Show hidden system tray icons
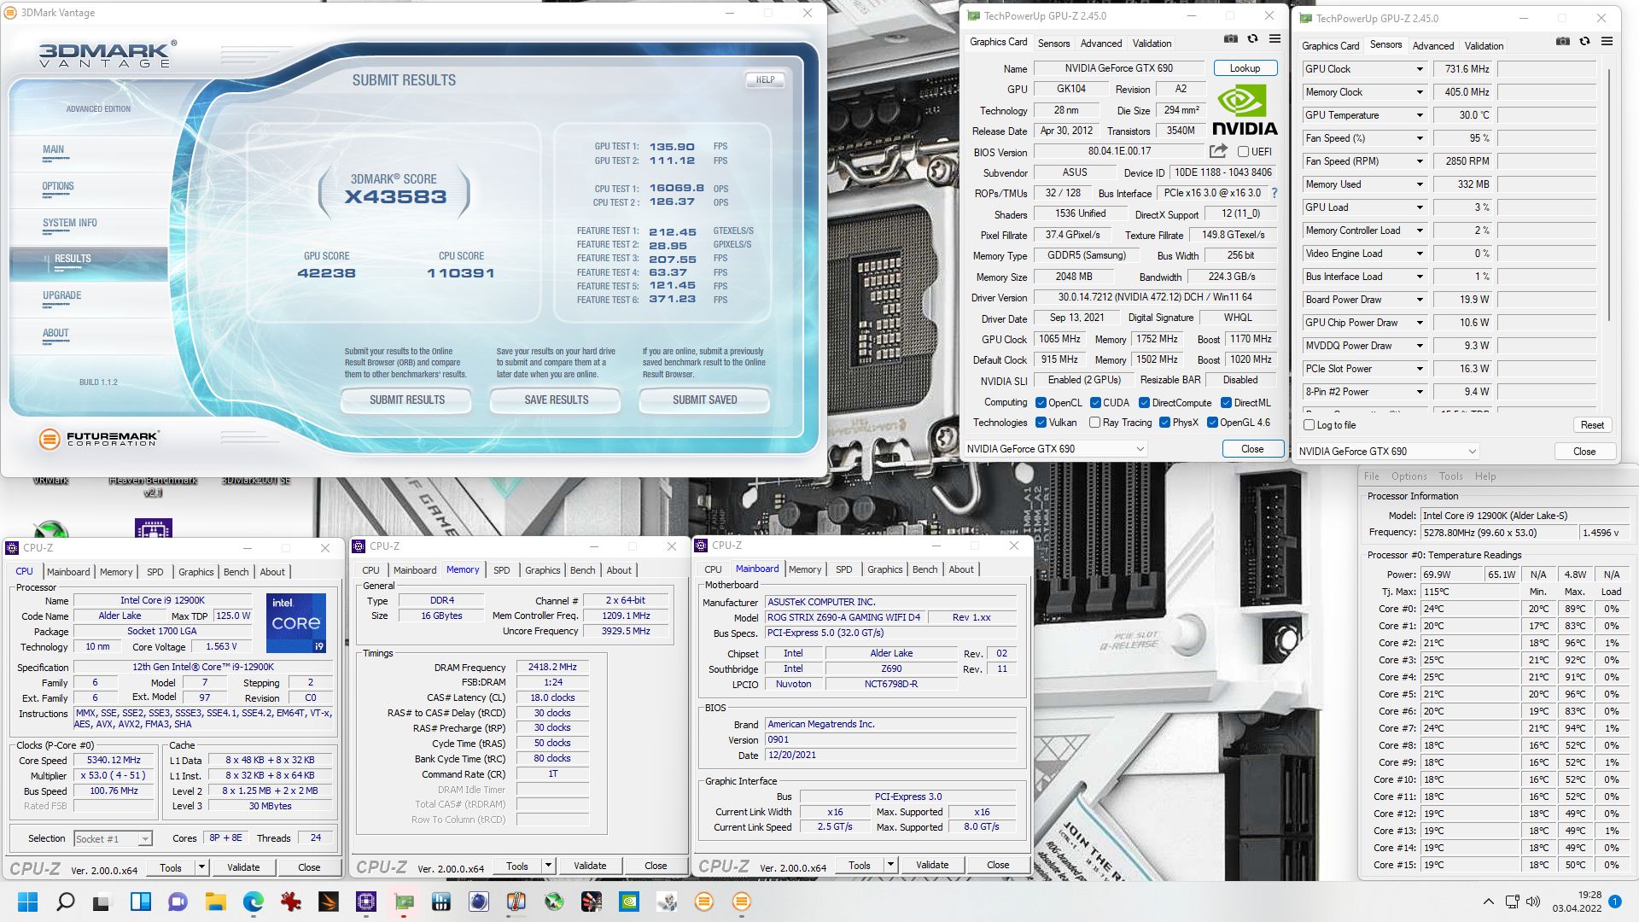The image size is (1639, 922). point(1489,902)
